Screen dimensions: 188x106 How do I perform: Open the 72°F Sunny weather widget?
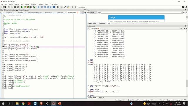click(150, 104)
